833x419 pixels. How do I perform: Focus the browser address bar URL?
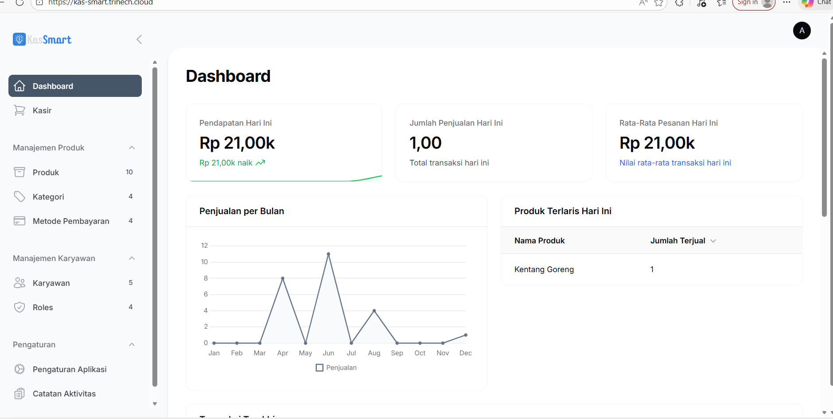click(101, 3)
